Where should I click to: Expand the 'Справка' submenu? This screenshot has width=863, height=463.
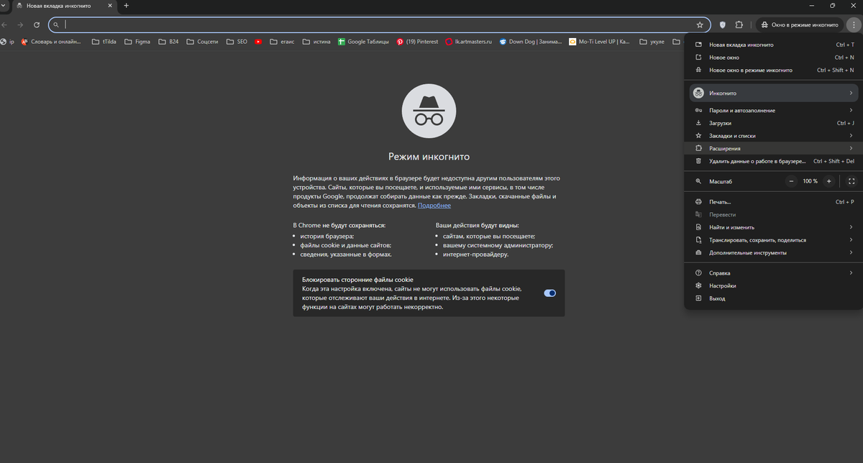pyautogui.click(x=774, y=273)
